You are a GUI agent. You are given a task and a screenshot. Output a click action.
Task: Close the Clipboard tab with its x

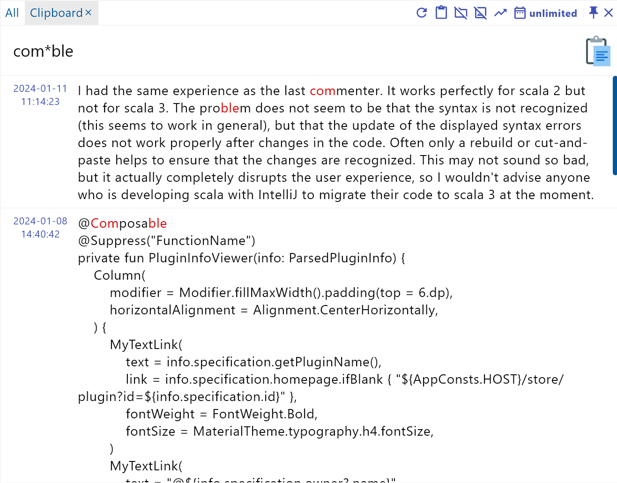click(x=89, y=13)
